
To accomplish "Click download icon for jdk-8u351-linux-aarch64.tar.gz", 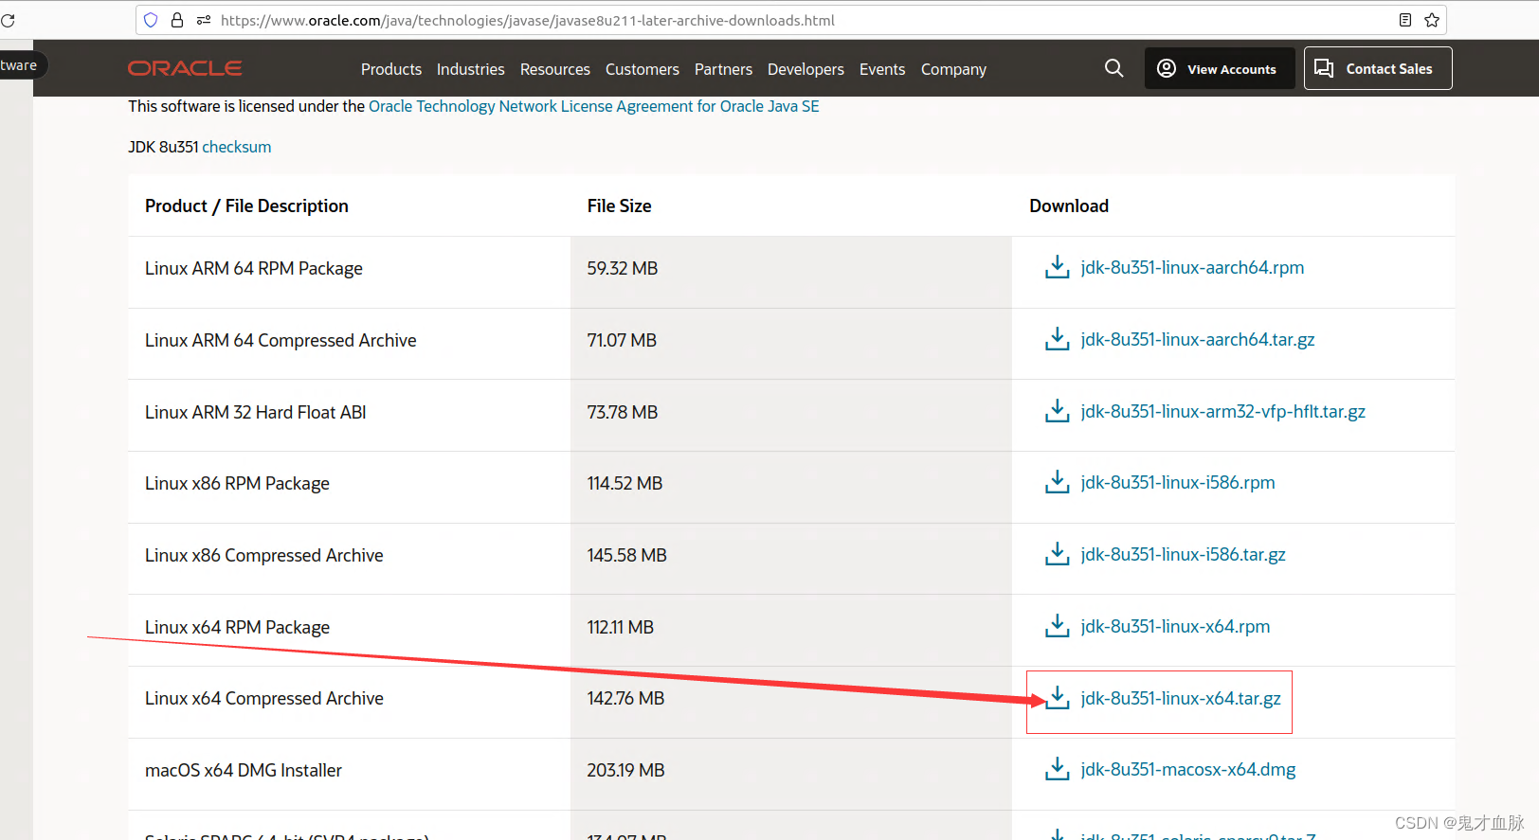I will (1057, 339).
